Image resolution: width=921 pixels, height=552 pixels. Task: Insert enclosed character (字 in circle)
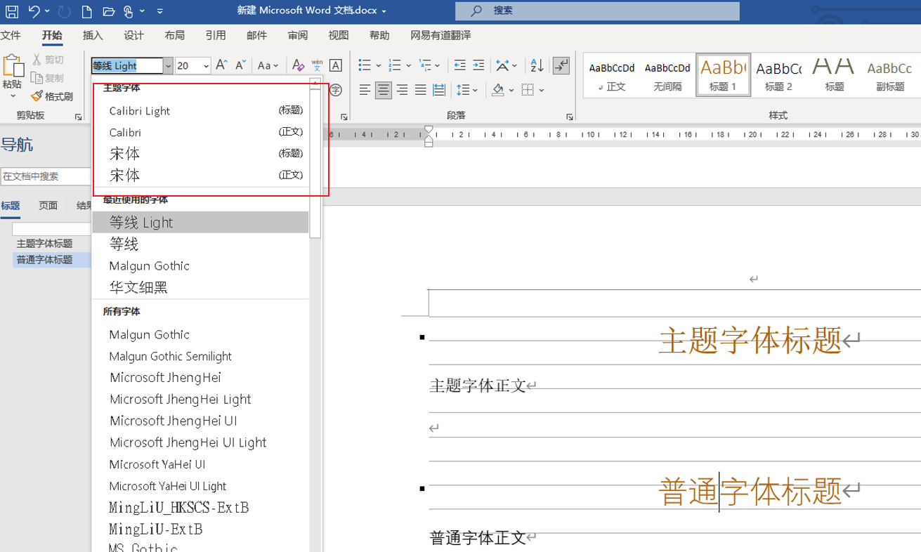coord(336,90)
